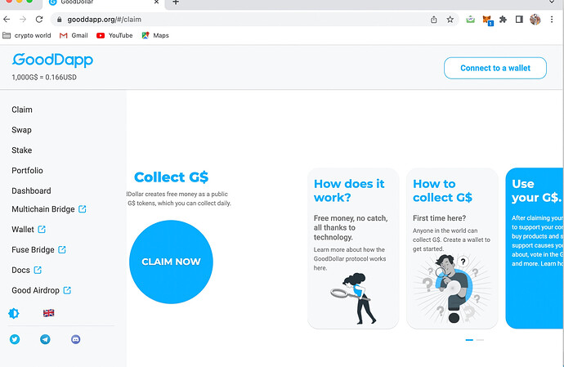This screenshot has height=367, width=564.
Task: Select Claim in the sidebar
Action: tap(22, 110)
